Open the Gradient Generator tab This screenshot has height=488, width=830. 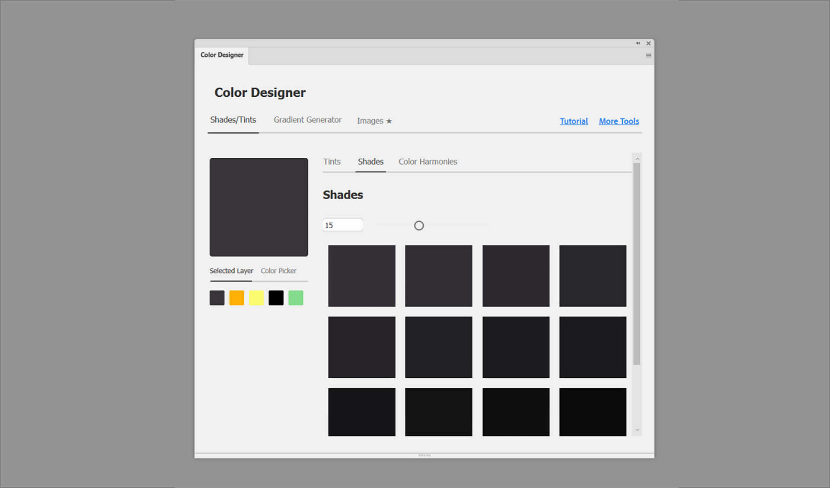click(x=307, y=120)
